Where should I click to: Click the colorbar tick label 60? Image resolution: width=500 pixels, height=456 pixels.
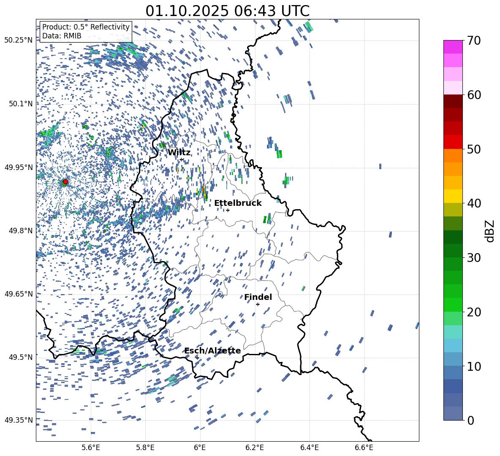pyautogui.click(x=474, y=95)
